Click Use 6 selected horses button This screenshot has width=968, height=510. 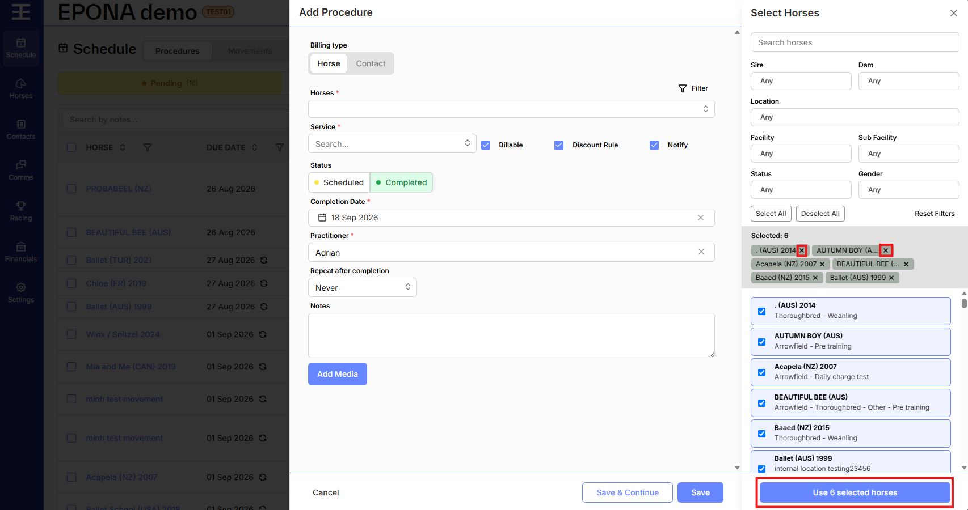(x=855, y=492)
